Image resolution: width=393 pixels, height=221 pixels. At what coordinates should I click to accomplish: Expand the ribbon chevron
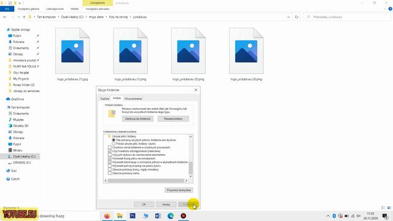coord(385,9)
